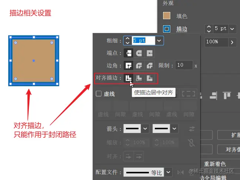Click the 100% opacity field
The height and width of the screenshot is (180, 240).
click(x=216, y=42)
